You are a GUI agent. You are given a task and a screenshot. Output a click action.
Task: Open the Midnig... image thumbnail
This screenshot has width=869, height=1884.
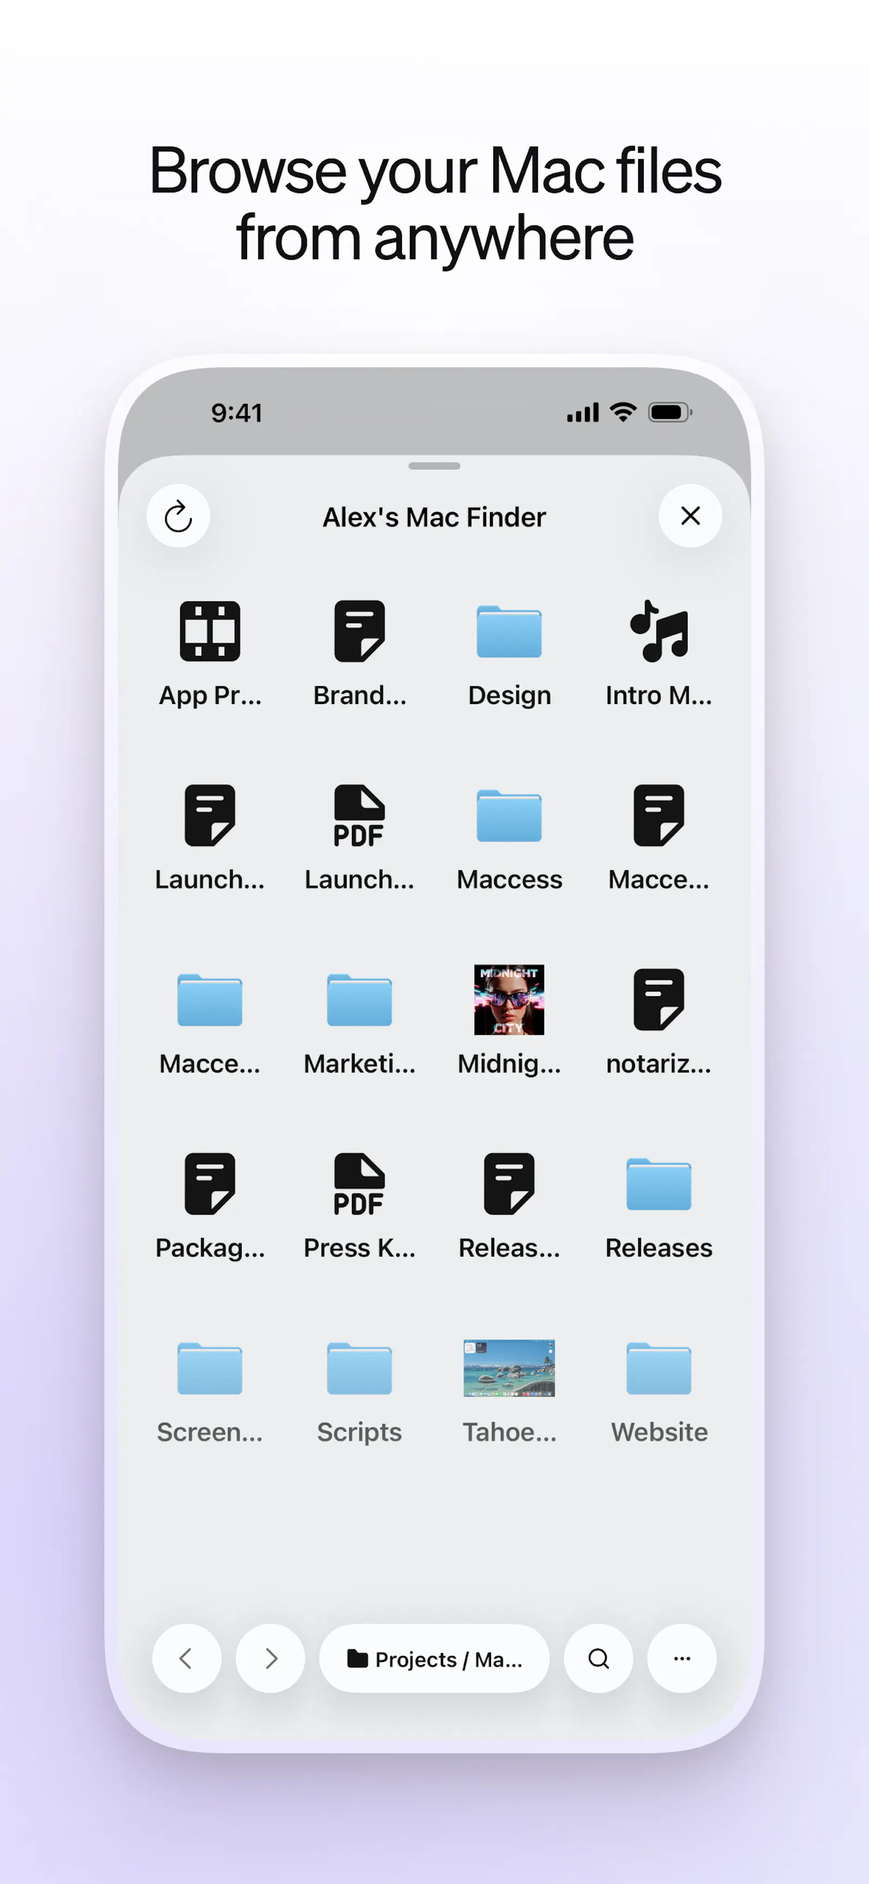[x=509, y=1000]
